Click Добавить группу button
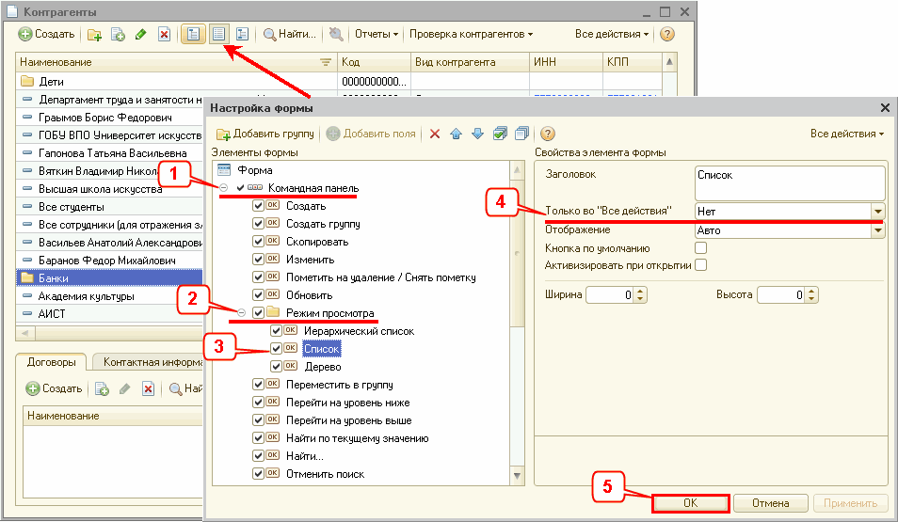898x522 pixels. click(265, 134)
